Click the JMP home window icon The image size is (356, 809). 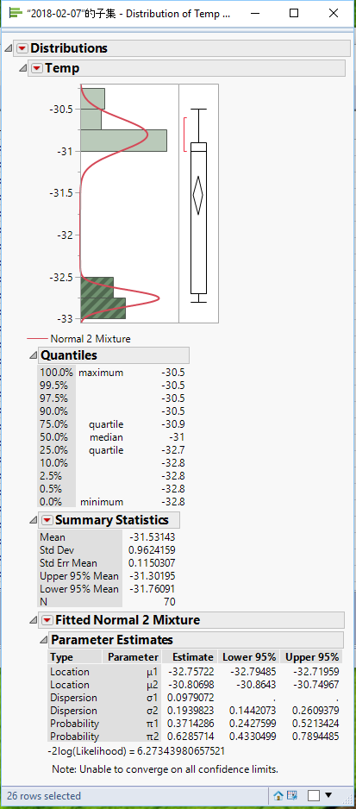(x=278, y=795)
